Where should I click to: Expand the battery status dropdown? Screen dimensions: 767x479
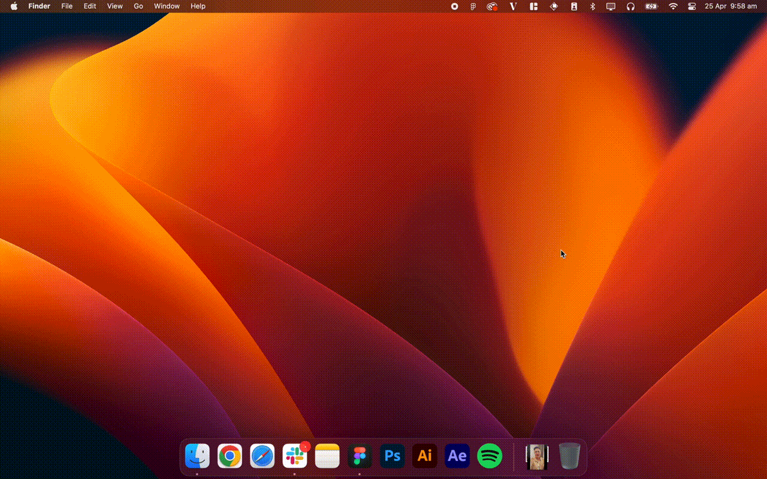tap(651, 6)
